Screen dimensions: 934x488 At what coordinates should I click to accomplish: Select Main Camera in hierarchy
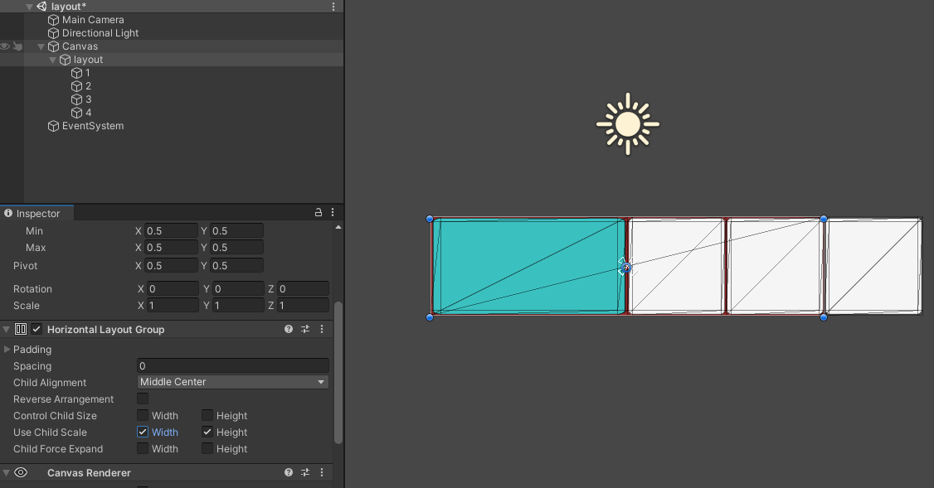click(93, 20)
